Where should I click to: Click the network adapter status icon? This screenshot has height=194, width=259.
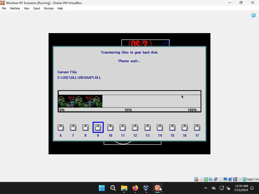215,179
